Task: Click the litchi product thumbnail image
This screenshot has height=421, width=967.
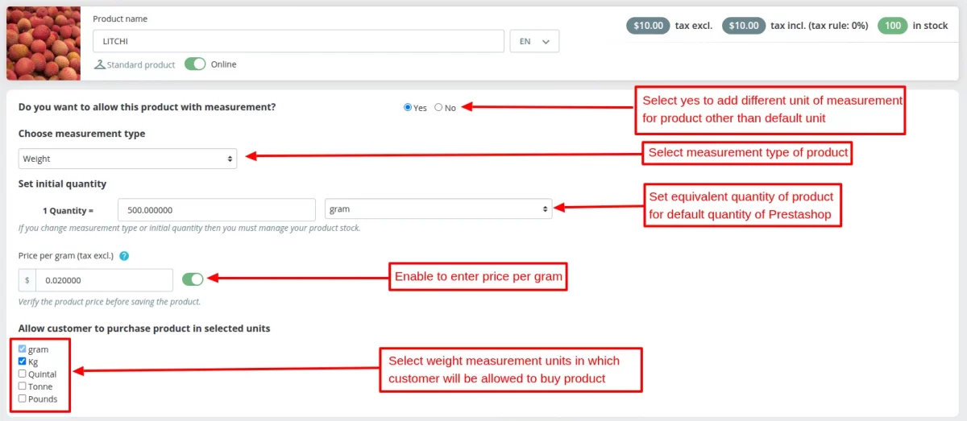Action: 44,43
